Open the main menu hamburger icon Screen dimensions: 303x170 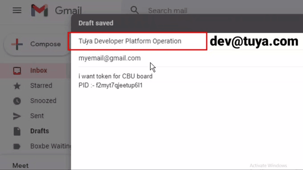(17, 10)
